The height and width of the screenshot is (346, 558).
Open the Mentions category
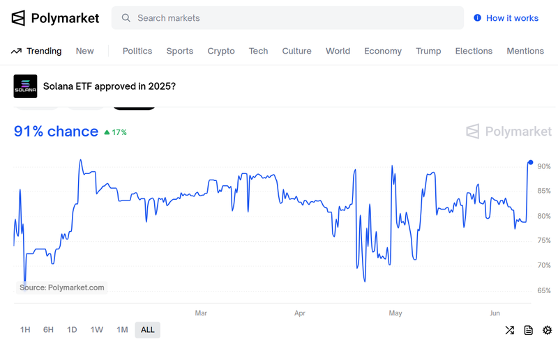(x=525, y=51)
